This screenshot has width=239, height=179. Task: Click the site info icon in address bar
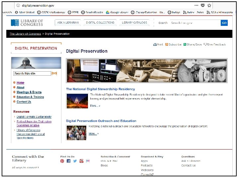pos(18,6)
